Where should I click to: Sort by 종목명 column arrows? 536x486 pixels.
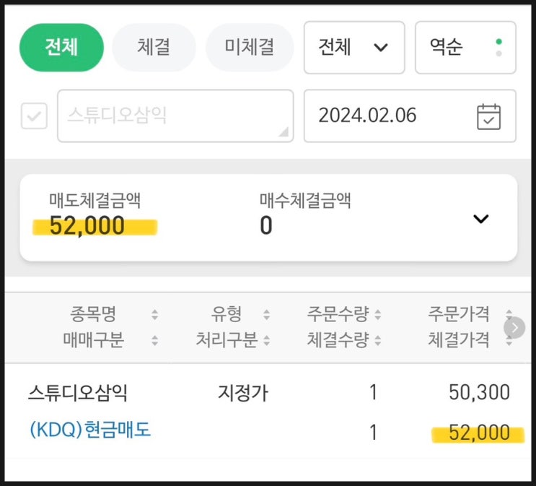tap(154, 315)
